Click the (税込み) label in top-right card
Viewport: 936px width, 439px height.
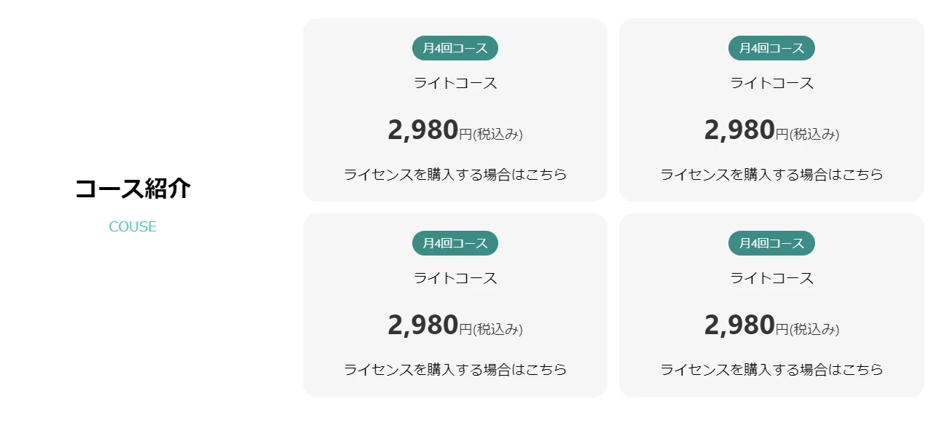tap(814, 134)
